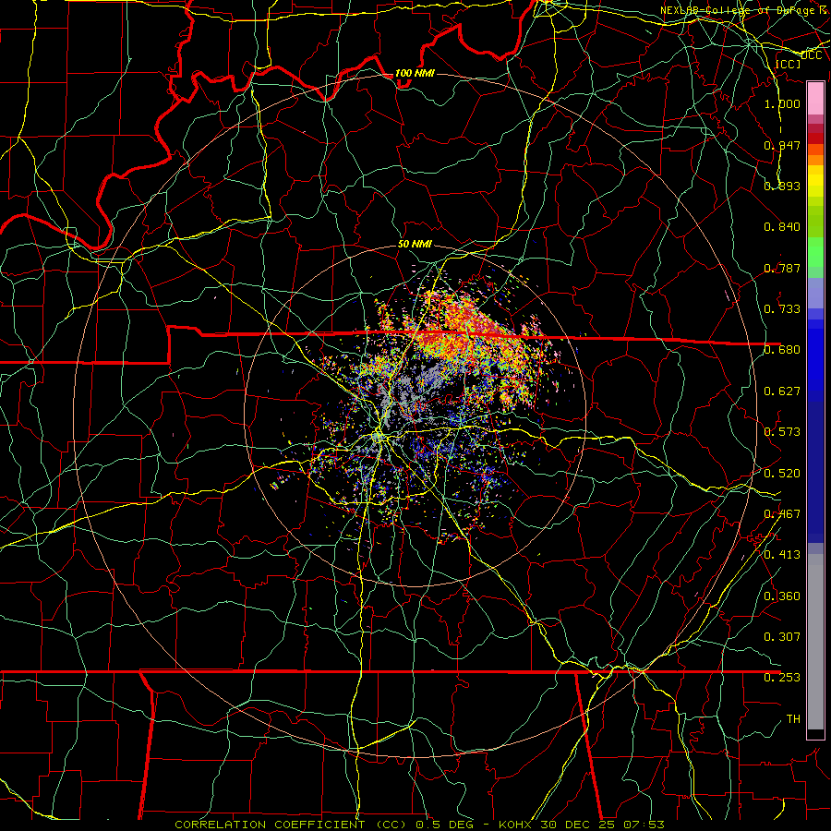Click the 50 NMI range ring label
This screenshot has width=831, height=831.
(x=415, y=245)
